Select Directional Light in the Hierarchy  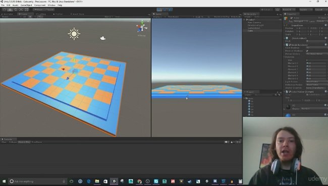pyautogui.click(x=255, y=25)
